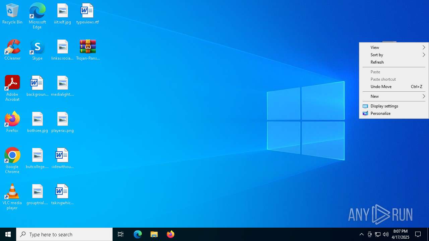Launch Firefox from the taskbar
This screenshot has width=429, height=241.
(x=171, y=234)
